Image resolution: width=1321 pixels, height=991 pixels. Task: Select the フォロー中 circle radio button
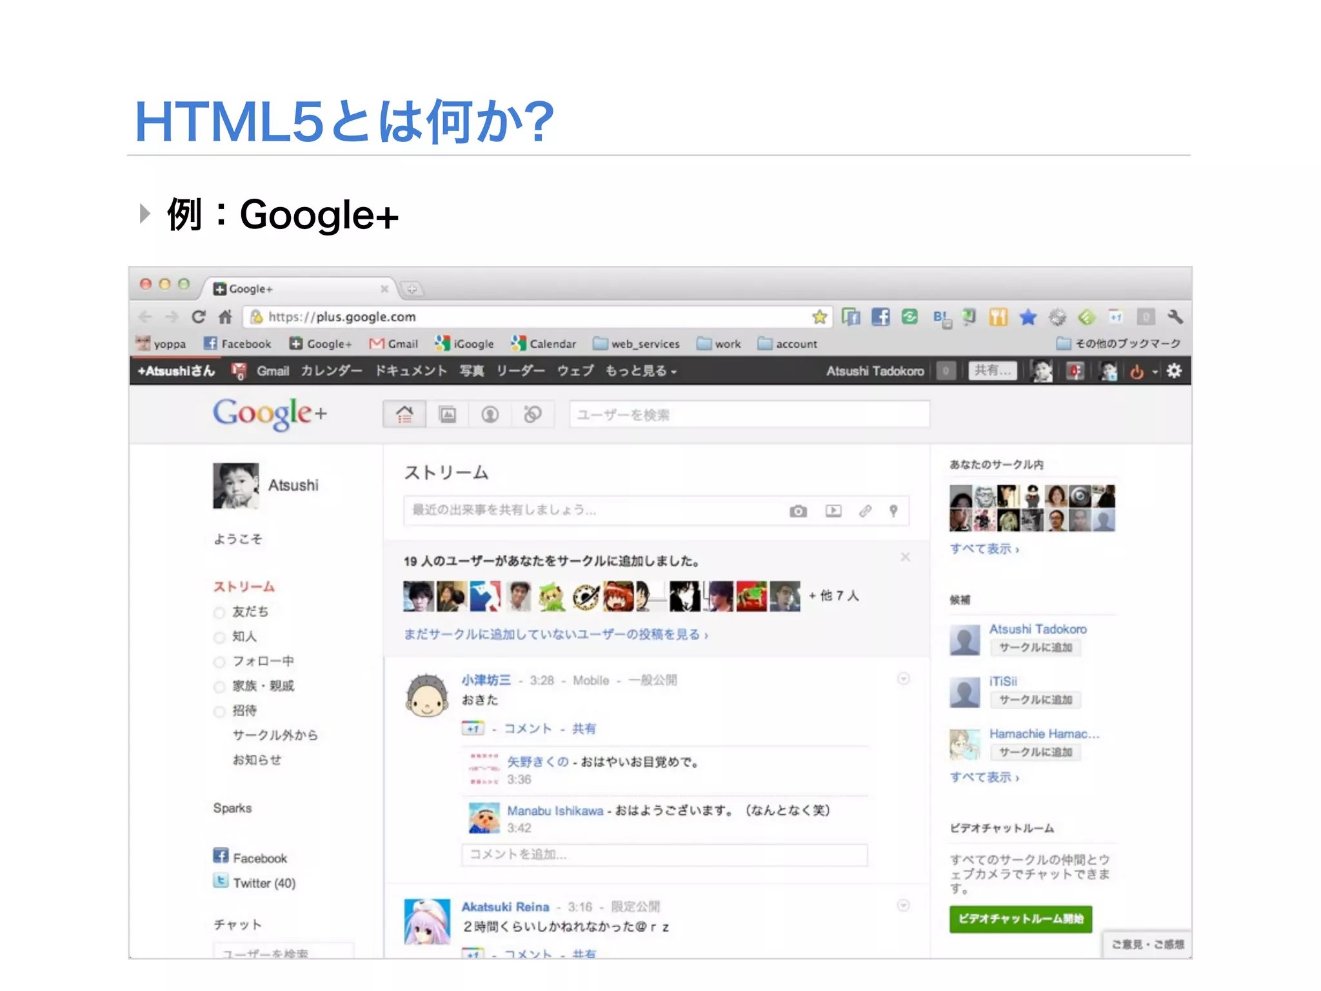click(x=220, y=662)
